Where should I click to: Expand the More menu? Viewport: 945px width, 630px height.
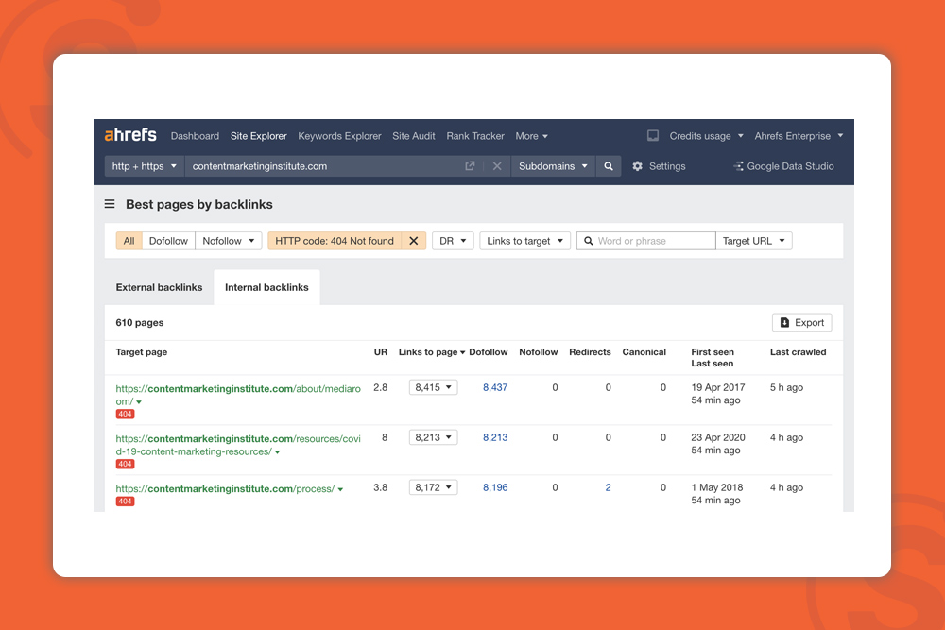click(531, 136)
